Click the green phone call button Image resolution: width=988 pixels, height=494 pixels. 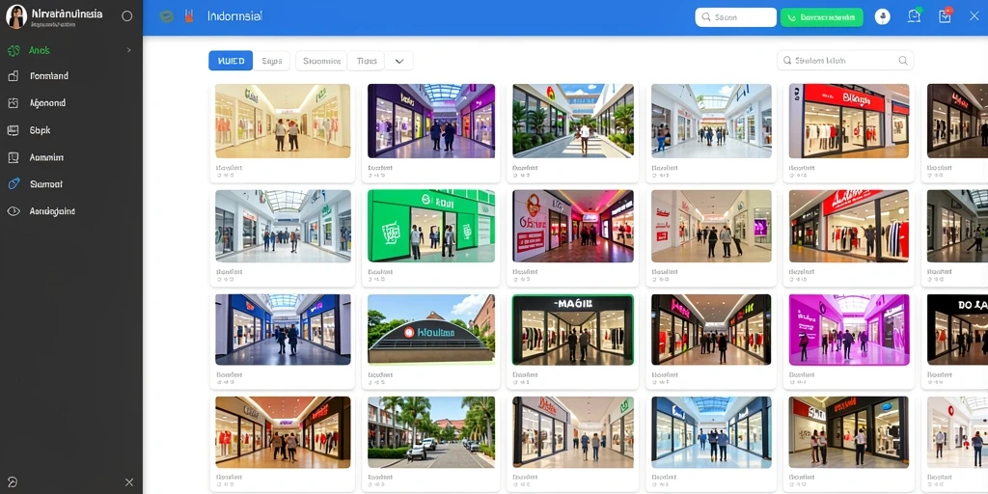click(822, 17)
